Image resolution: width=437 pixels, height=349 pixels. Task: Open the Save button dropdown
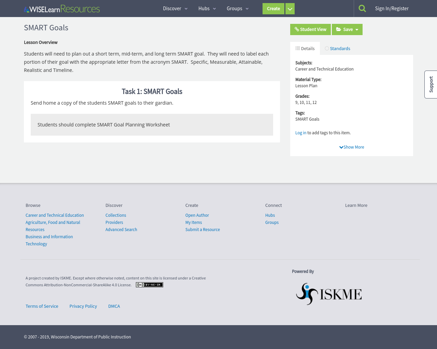[x=357, y=29]
